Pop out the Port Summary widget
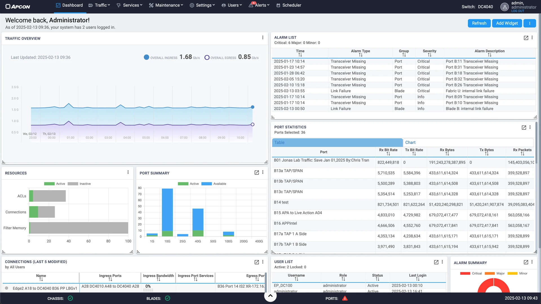This screenshot has width=541, height=304. [x=256, y=173]
